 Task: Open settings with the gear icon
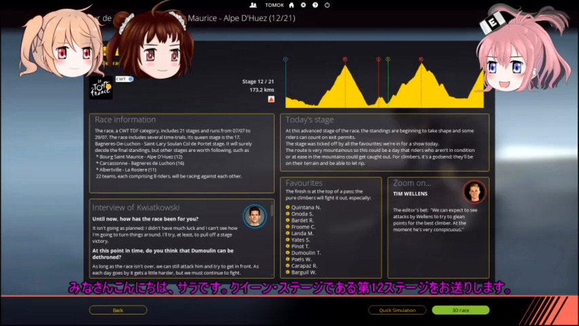coord(303,5)
